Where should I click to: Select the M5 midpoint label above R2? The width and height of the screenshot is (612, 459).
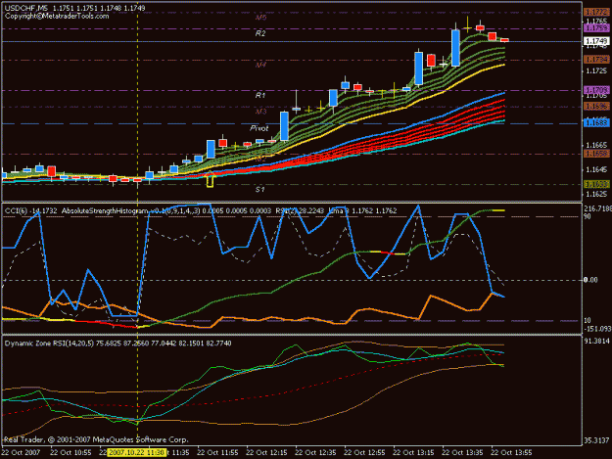pos(260,18)
